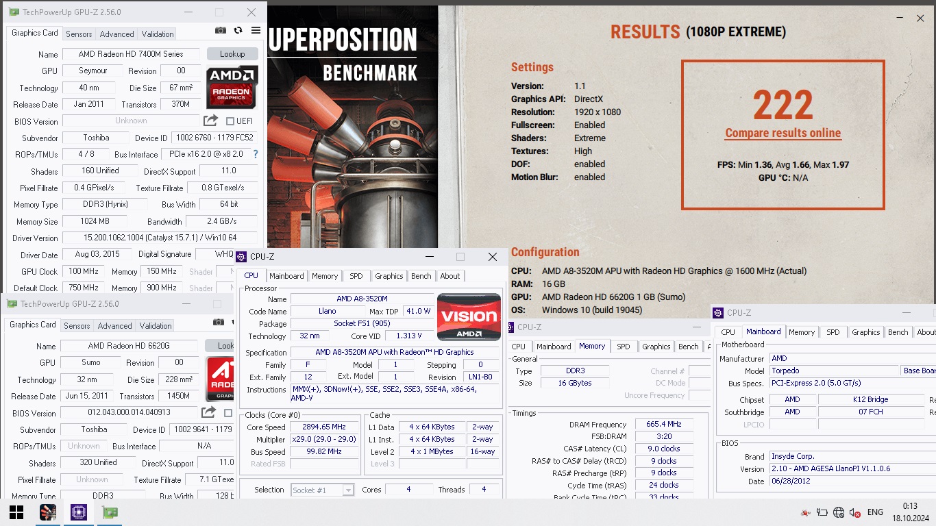The height and width of the screenshot is (526, 936).
Task: Click BIOS export icon in HD 6620G GPU-Z window
Action: point(208,412)
